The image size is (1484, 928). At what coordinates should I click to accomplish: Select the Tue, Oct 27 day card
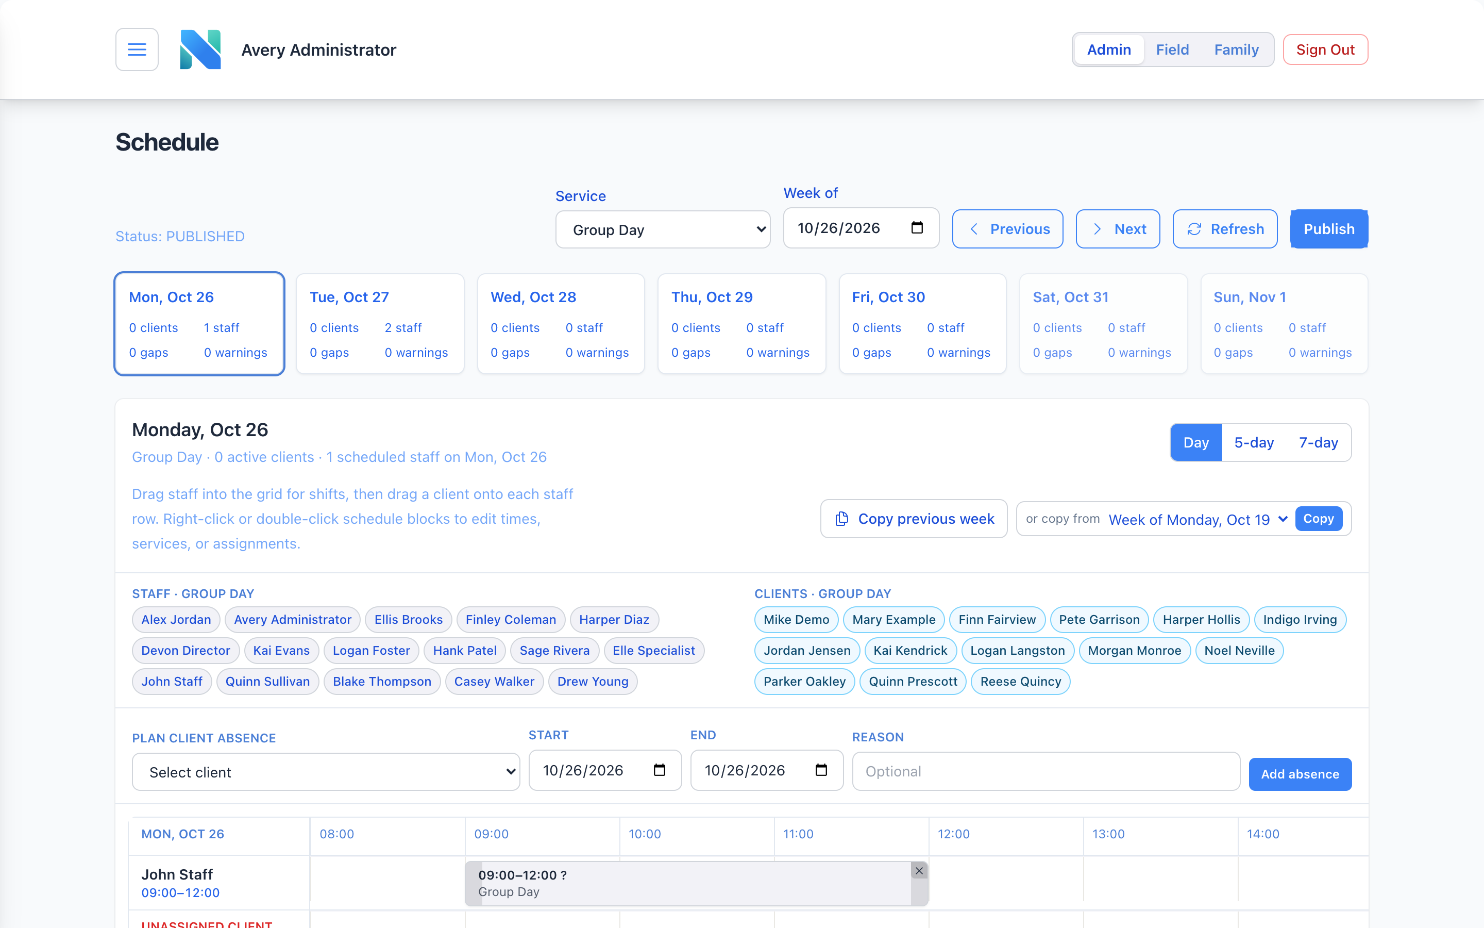380,323
